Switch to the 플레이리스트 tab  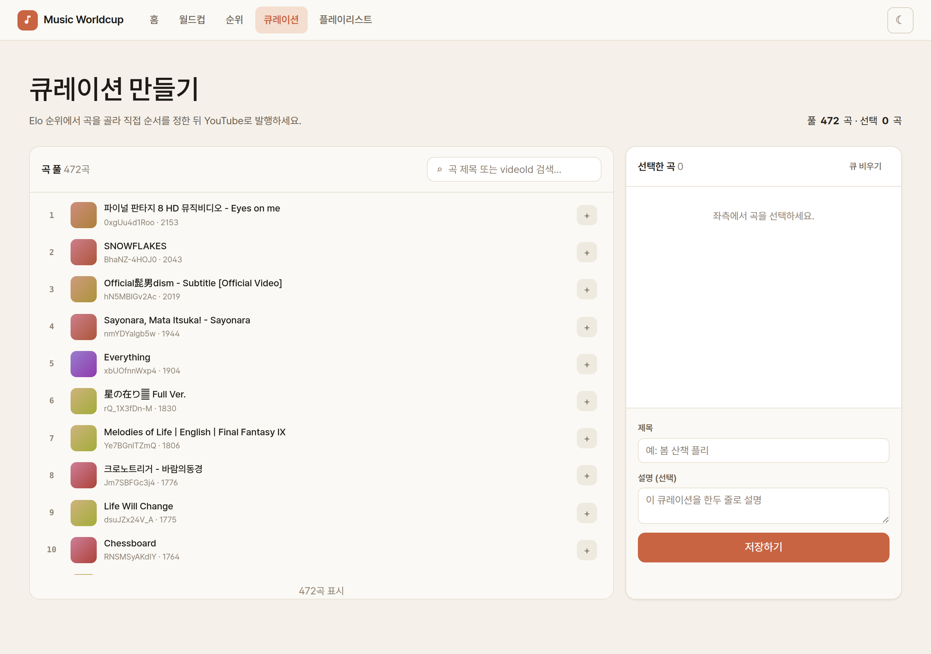pyautogui.click(x=345, y=20)
